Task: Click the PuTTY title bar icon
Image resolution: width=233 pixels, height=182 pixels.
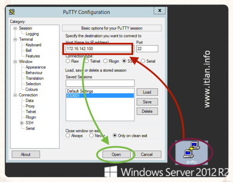Action: tap(13, 12)
